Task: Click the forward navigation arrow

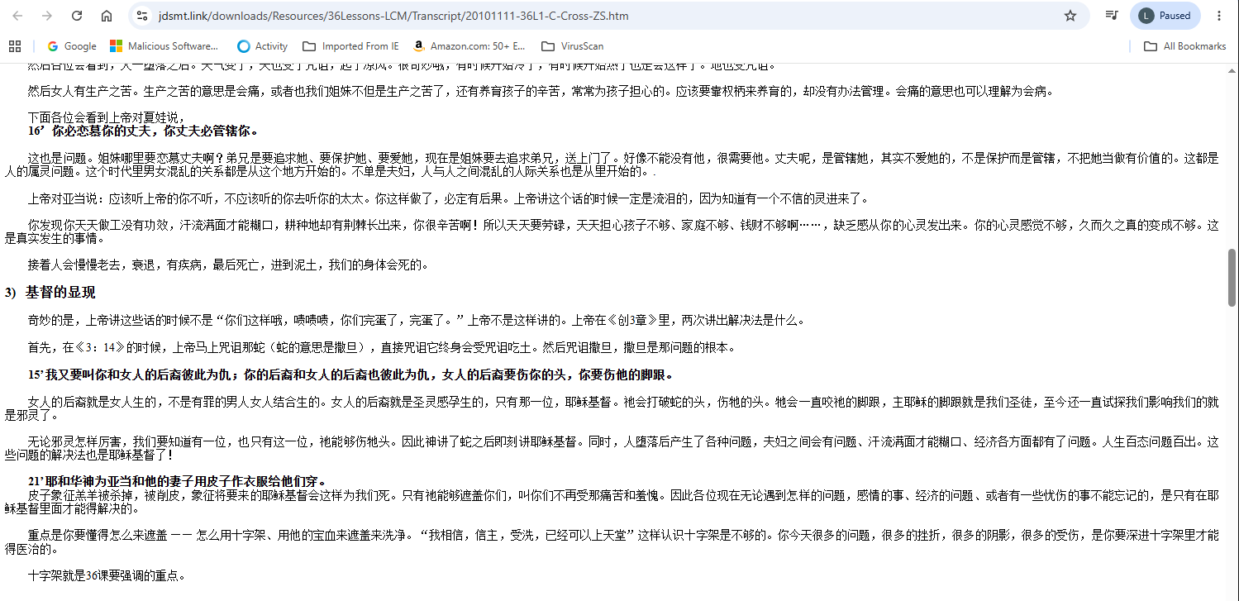Action: tap(47, 16)
